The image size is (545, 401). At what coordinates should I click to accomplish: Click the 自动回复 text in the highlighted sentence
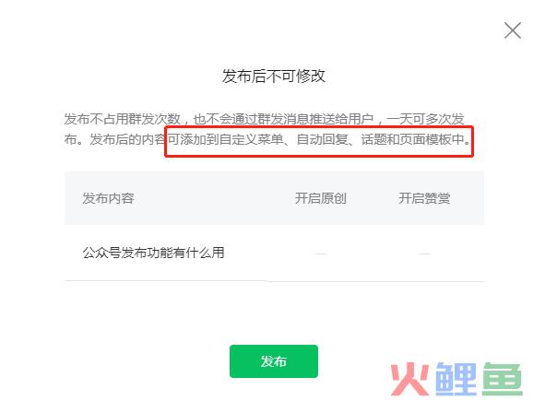[x=322, y=140]
